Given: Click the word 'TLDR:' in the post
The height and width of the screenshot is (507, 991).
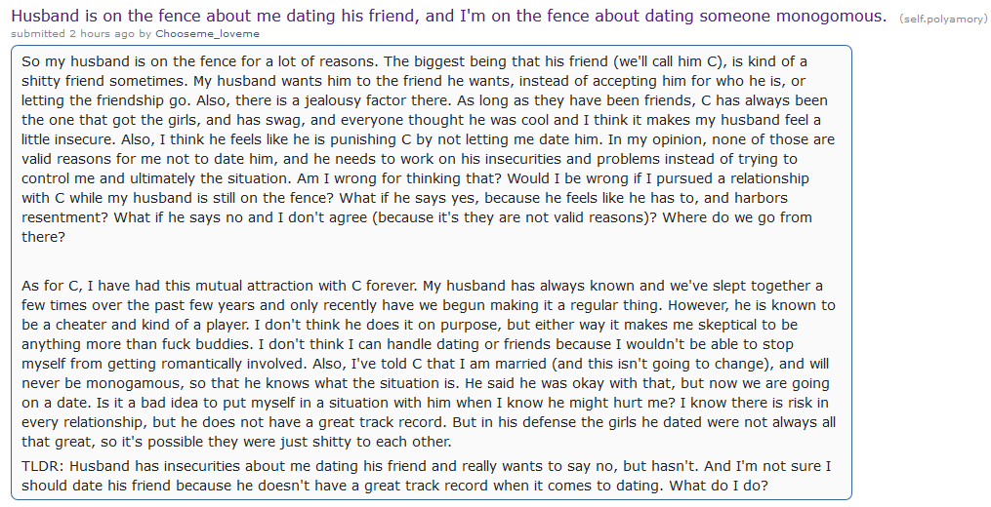Looking at the screenshot, I should [43, 466].
